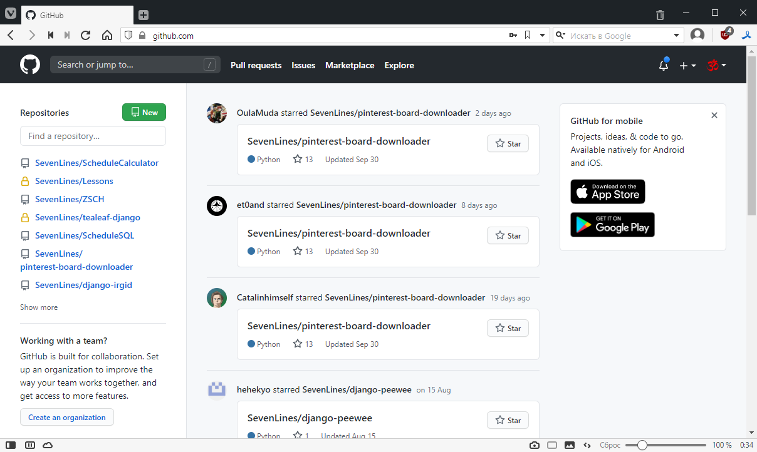This screenshot has height=452, width=757.
Task: Focus the Search or jump to field
Action: click(135, 64)
